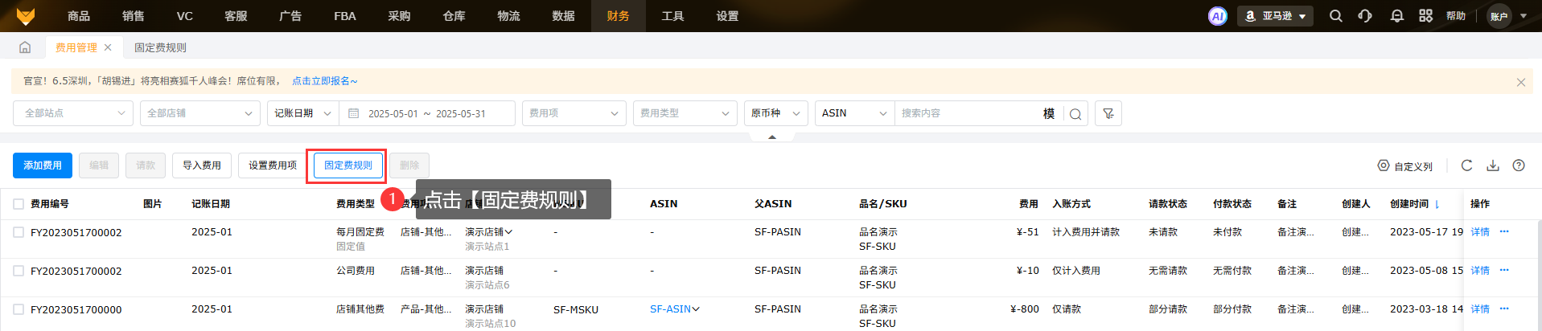The height and width of the screenshot is (331, 1542).
Task: Collapse the filter panel arrow
Action: pos(772,137)
